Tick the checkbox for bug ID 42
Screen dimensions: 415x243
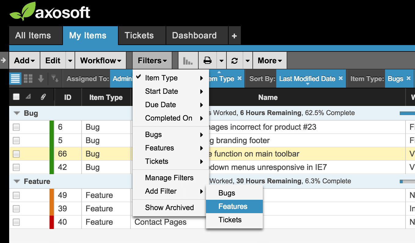(16, 167)
